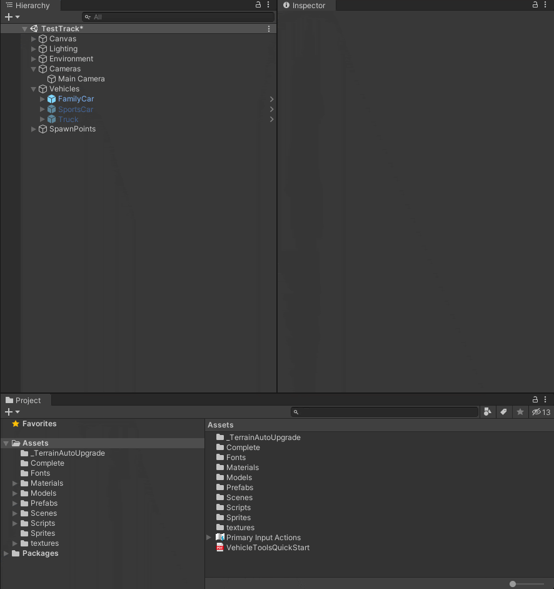
Task: Click the Search by Label tag icon
Action: point(504,412)
